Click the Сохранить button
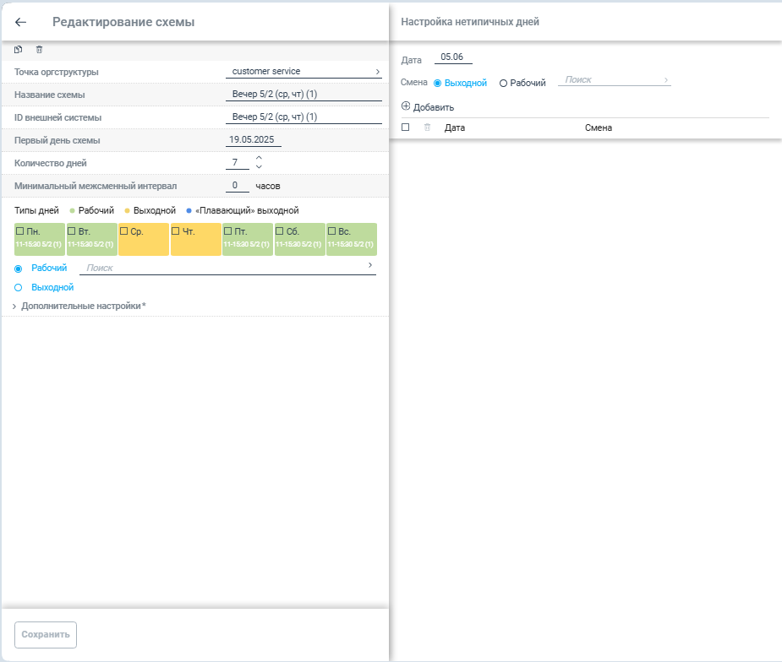Screen dimensions: 782x662 click(46, 635)
